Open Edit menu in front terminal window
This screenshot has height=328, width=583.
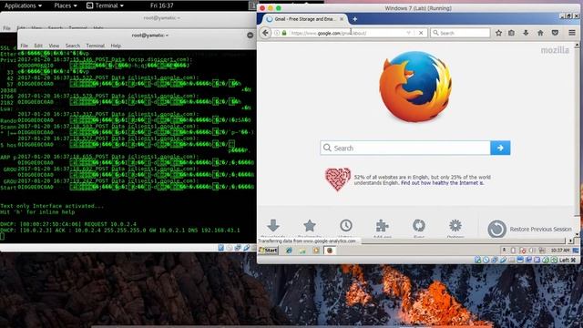tap(38, 46)
